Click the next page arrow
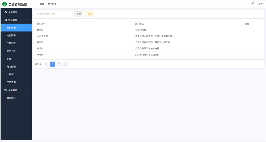The image size is (266, 142). (x=65, y=64)
